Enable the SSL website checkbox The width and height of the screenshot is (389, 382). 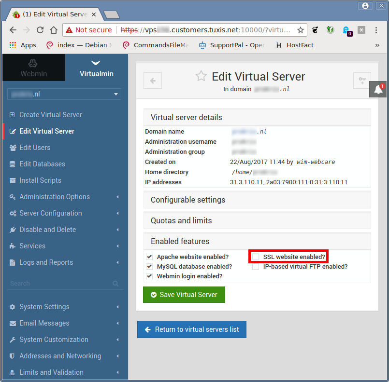(x=256, y=257)
